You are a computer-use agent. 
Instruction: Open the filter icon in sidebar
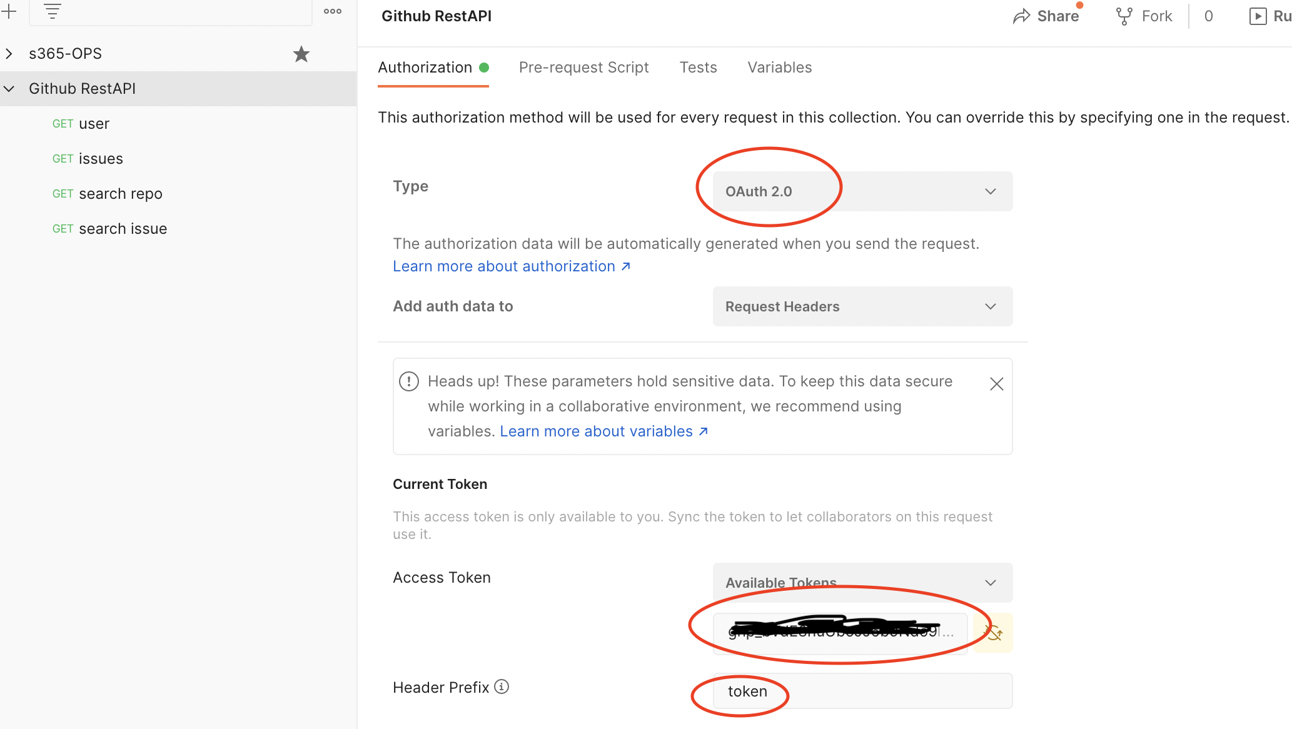pos(53,11)
